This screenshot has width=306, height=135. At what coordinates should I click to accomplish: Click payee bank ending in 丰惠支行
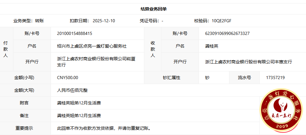coord(248,62)
